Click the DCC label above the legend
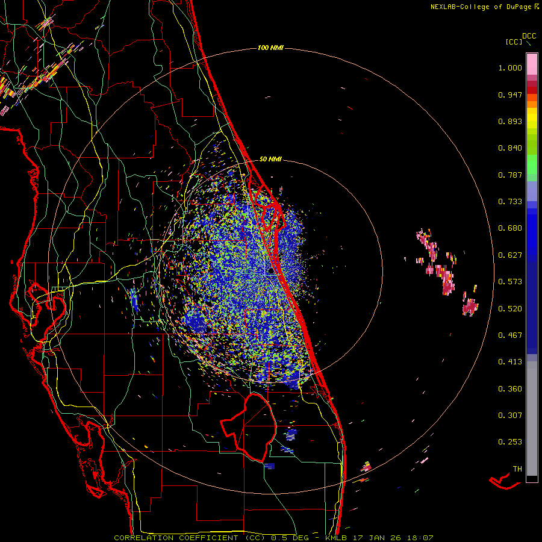This screenshot has width=542, height=542. coord(529,36)
